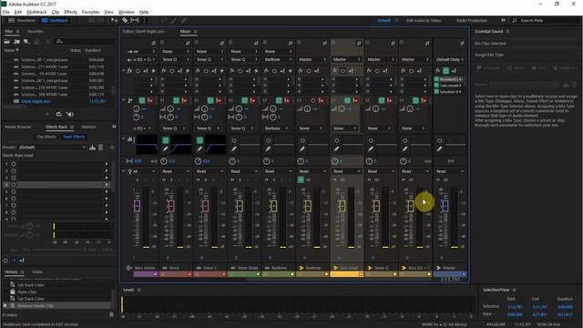The width and height of the screenshot is (583, 328).
Task: Click the Search Help magnifier icon
Action: coord(515,20)
